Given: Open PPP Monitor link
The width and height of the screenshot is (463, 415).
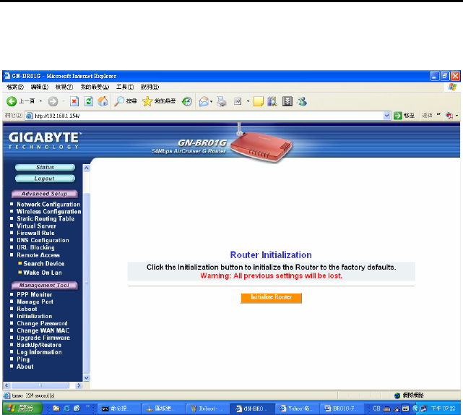Looking at the screenshot, I should (34, 295).
